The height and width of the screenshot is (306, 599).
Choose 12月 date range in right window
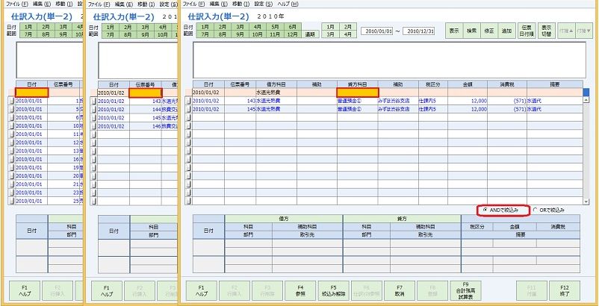tap(293, 34)
